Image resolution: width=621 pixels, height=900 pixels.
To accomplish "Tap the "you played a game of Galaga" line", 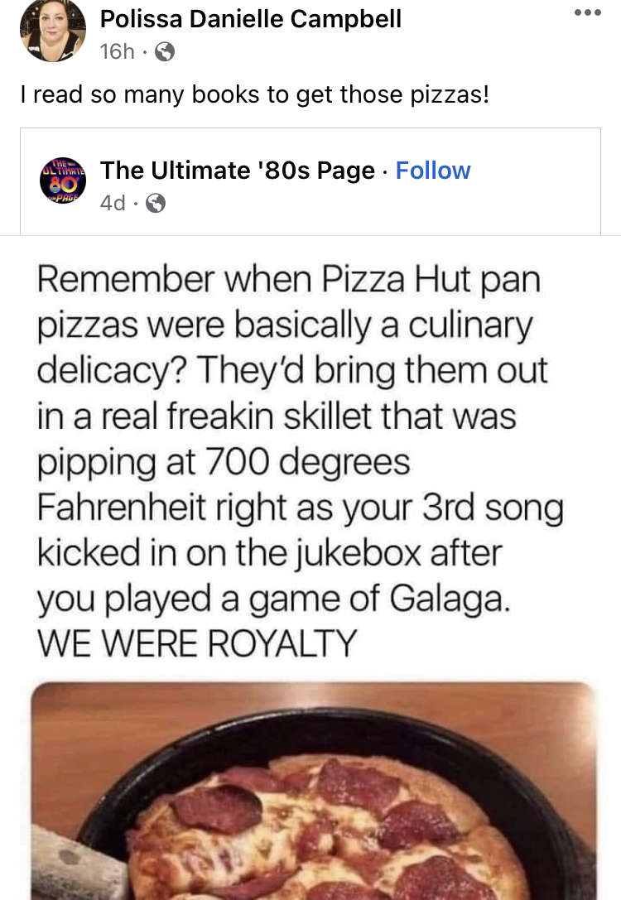I will click(x=273, y=599).
